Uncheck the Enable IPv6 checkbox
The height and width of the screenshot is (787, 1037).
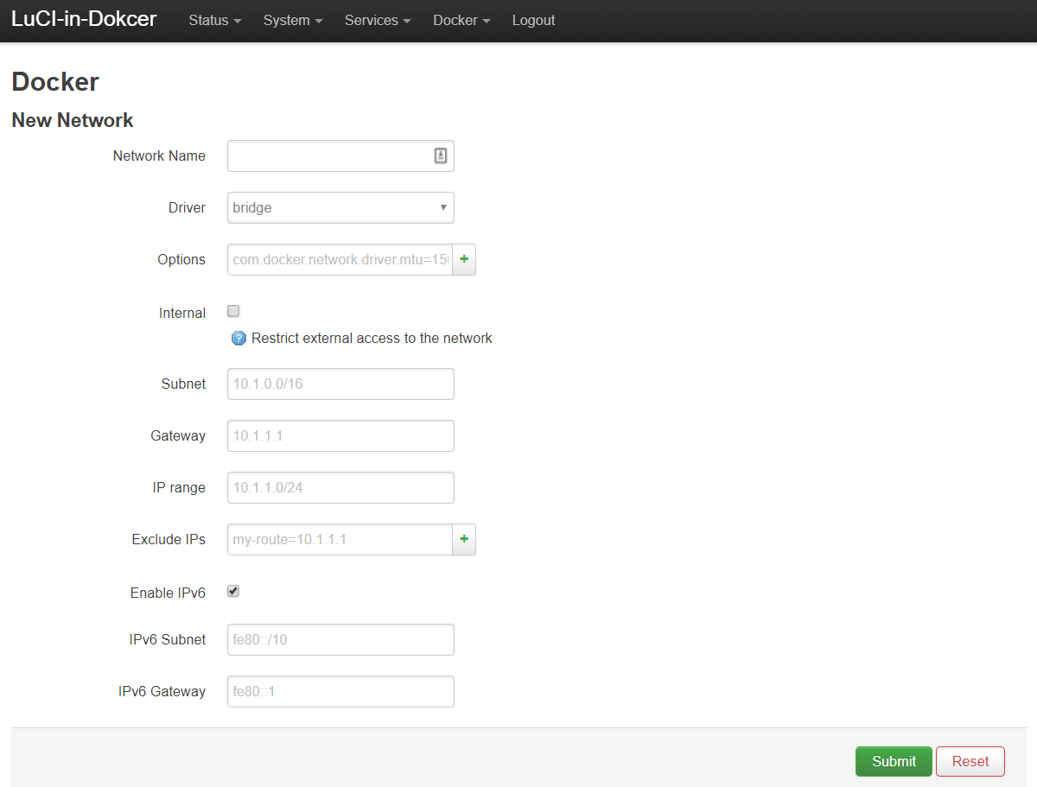click(x=233, y=592)
